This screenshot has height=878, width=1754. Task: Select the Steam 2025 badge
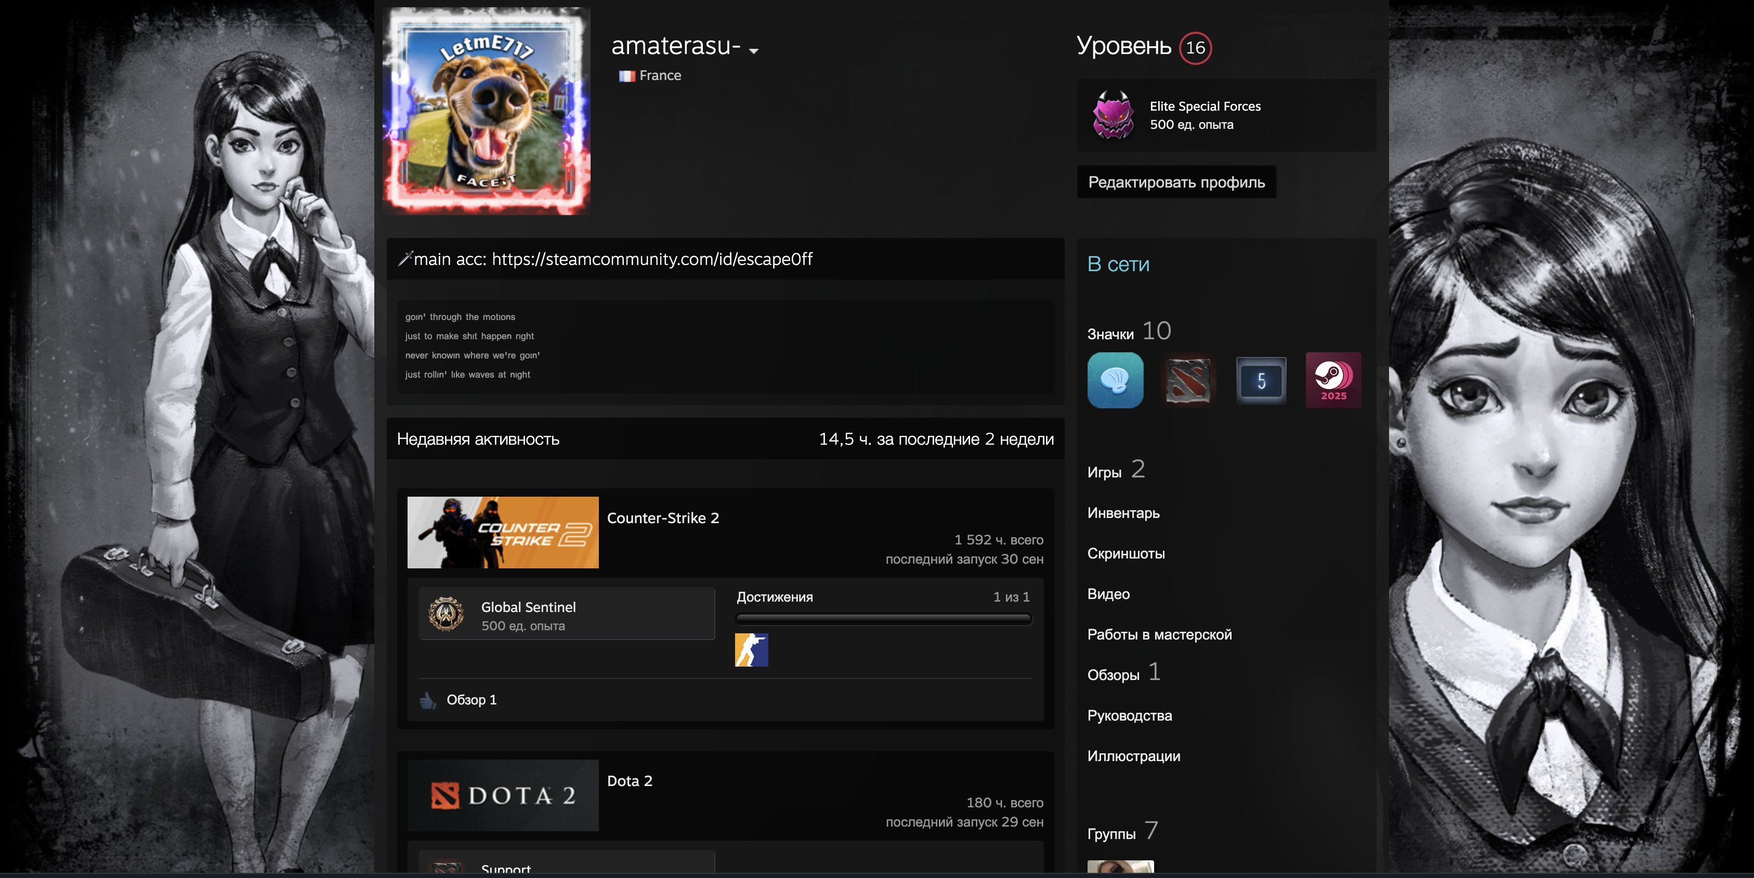[1333, 380]
